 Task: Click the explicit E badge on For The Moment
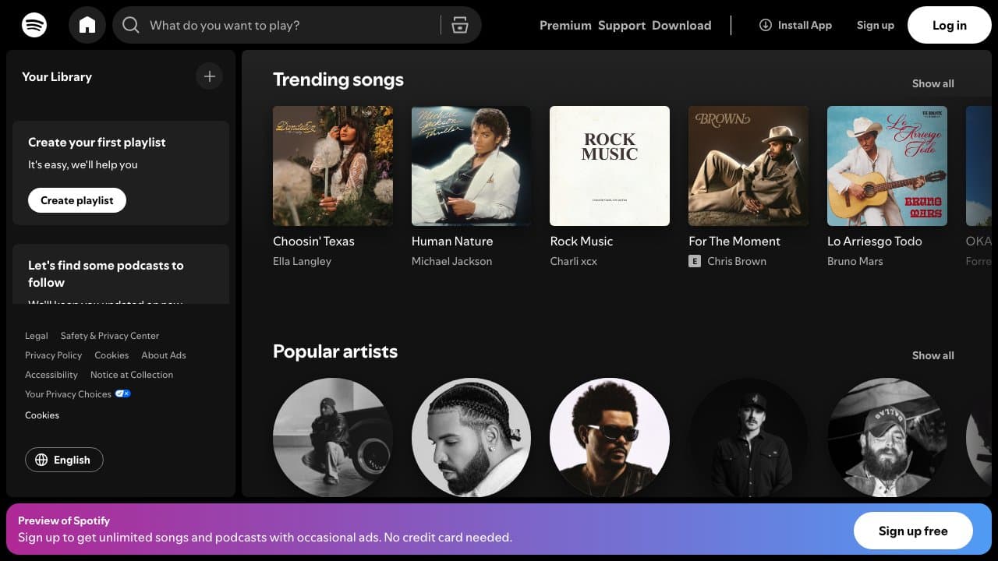tap(695, 262)
